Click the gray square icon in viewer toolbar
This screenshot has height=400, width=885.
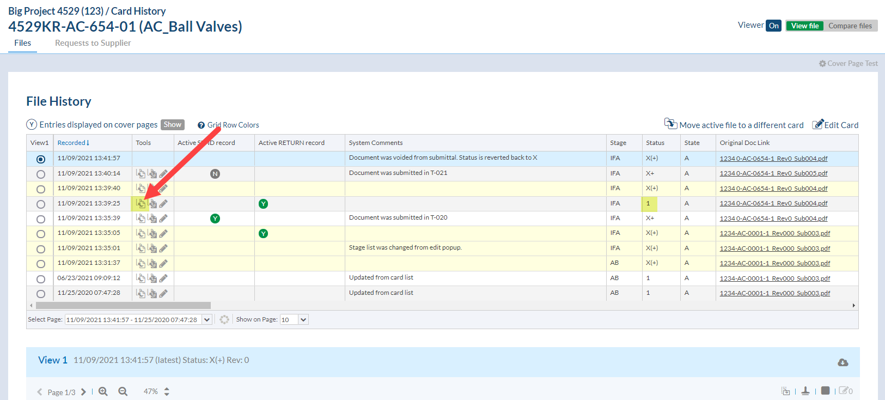pos(826,390)
